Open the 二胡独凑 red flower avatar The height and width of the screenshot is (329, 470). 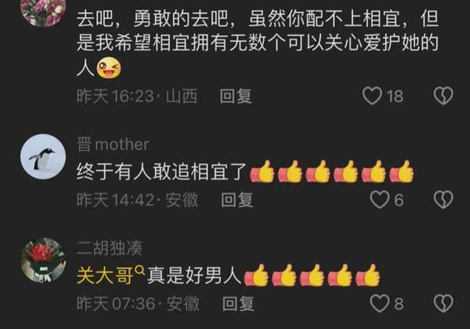(43, 260)
